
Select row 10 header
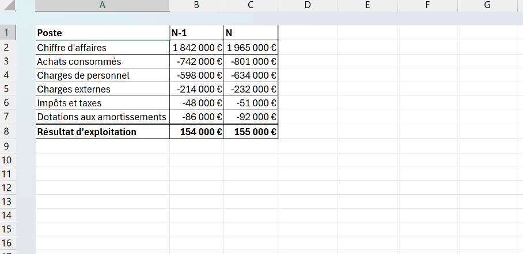click(7, 160)
